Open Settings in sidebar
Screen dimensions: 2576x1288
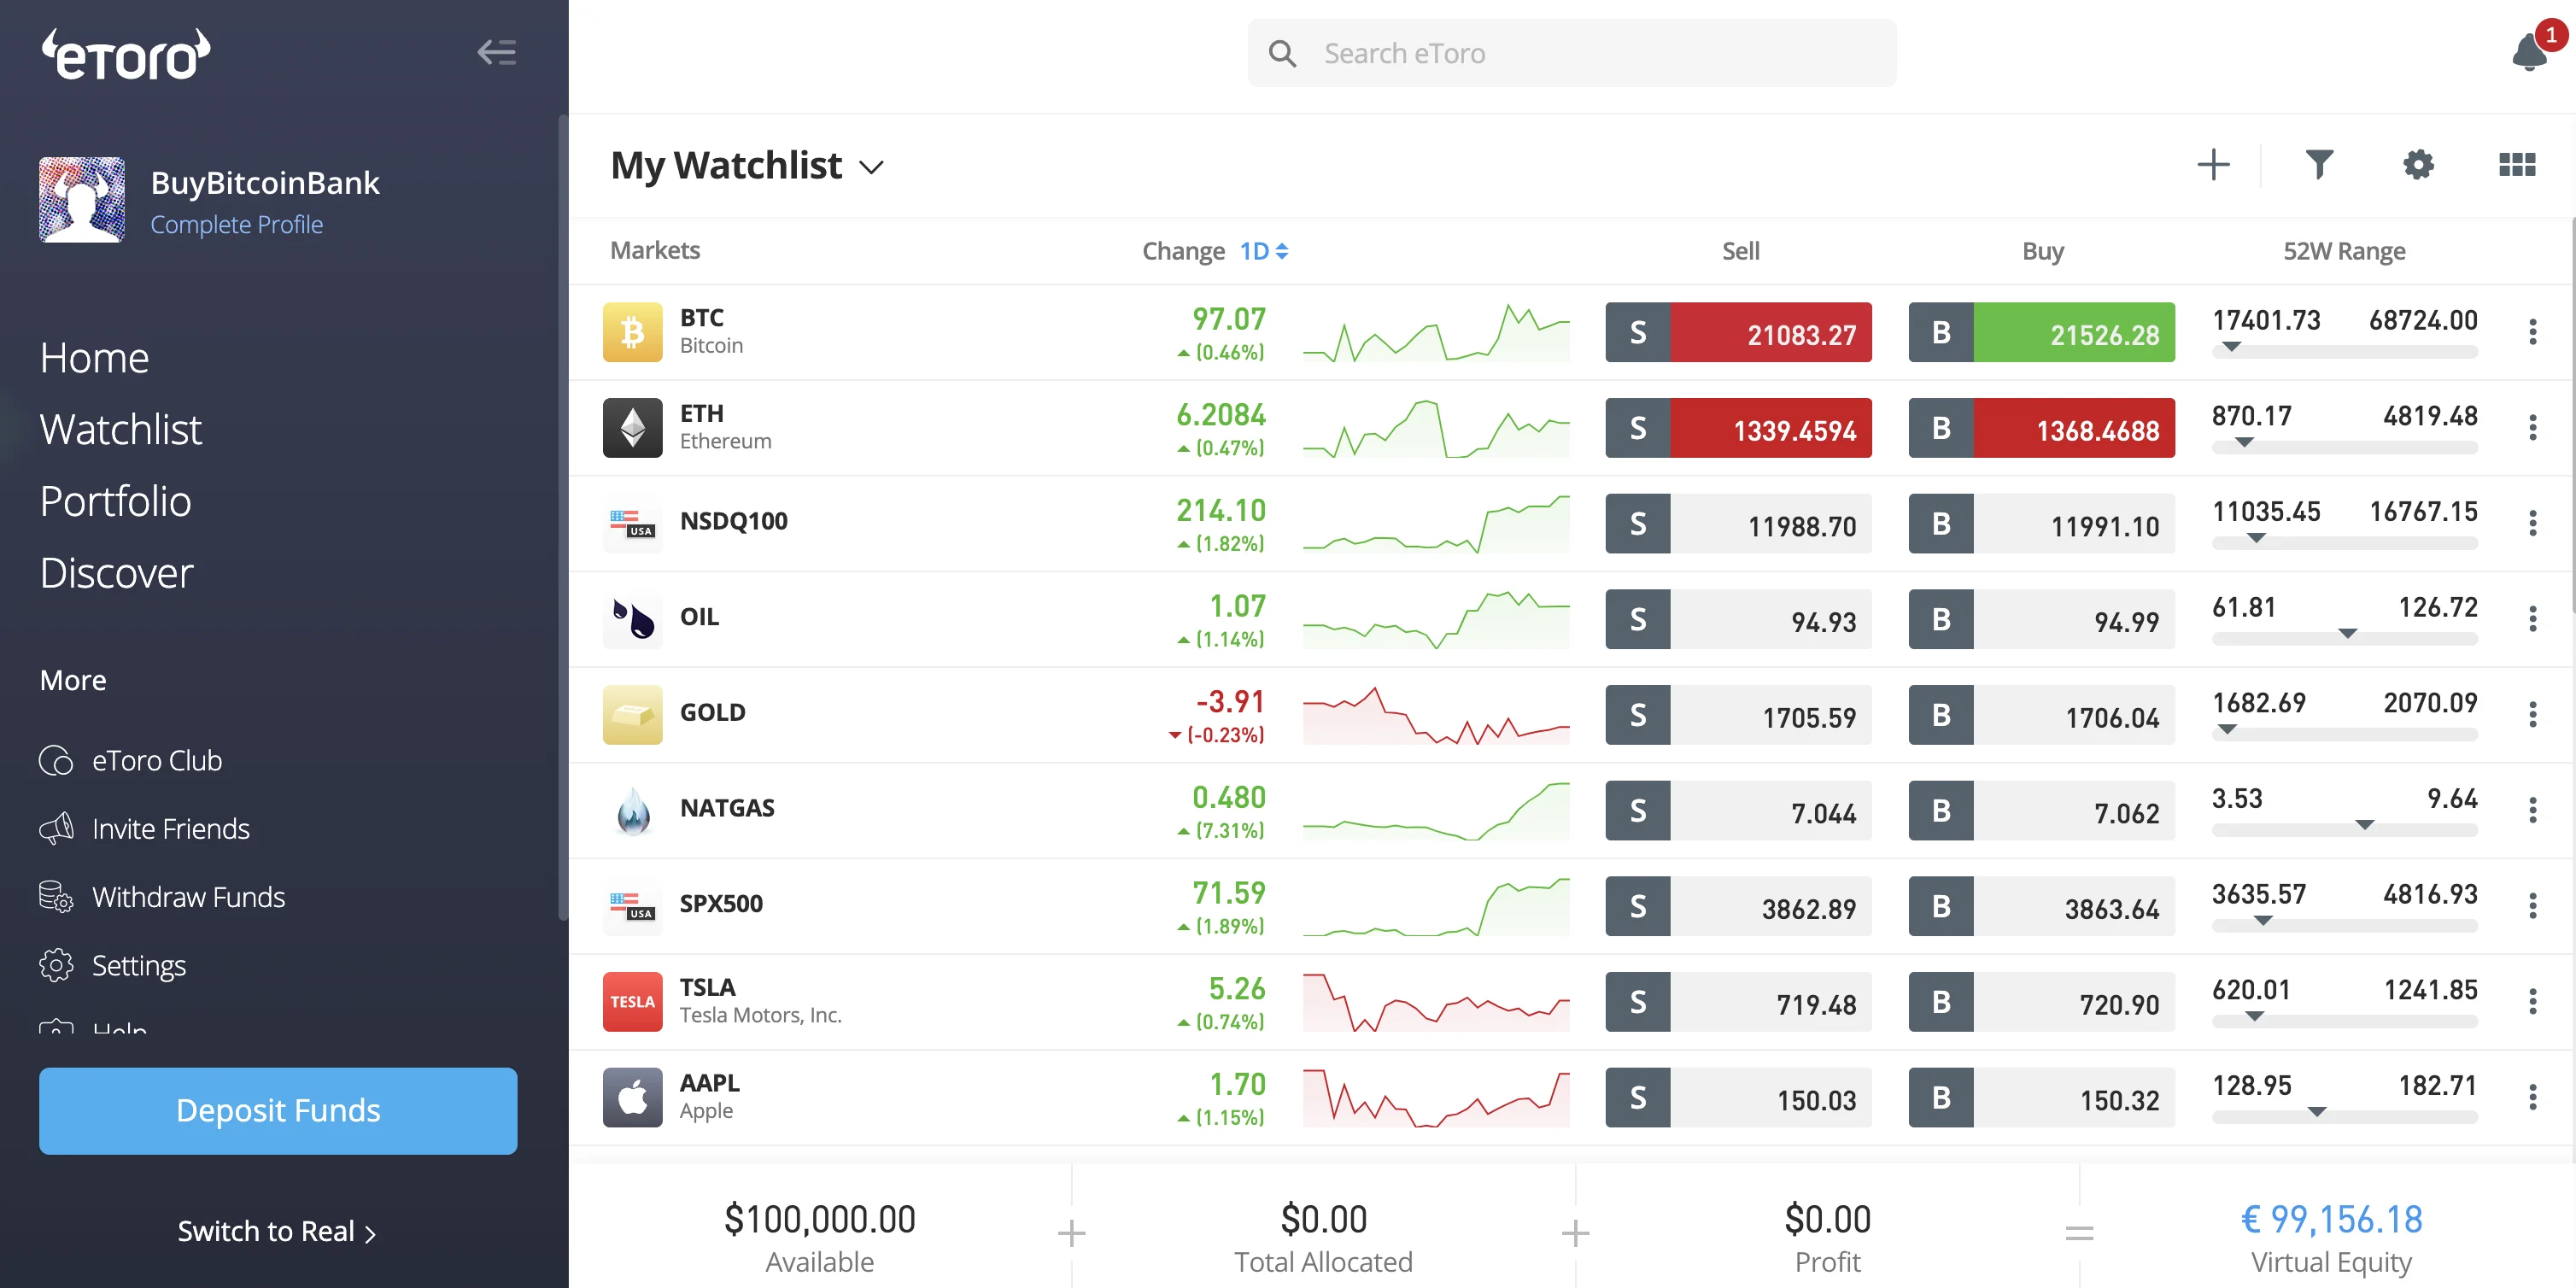click(113, 965)
